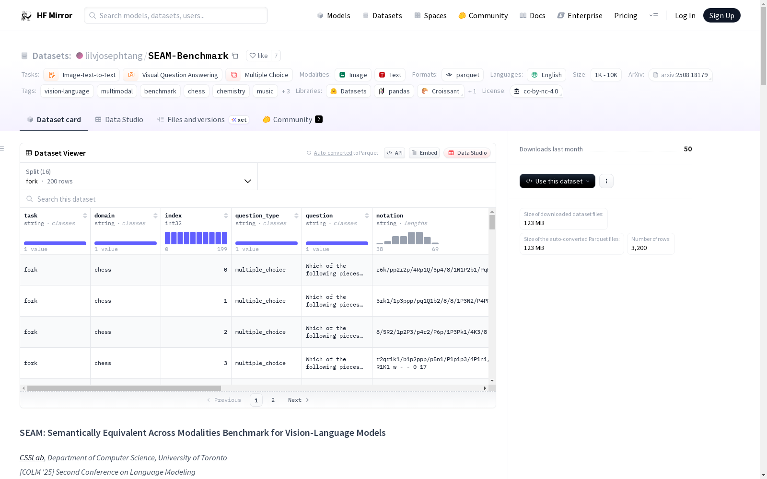Click the arXiv paper tag 2508.18179
Image resolution: width=767 pixels, height=479 pixels.
(680, 75)
